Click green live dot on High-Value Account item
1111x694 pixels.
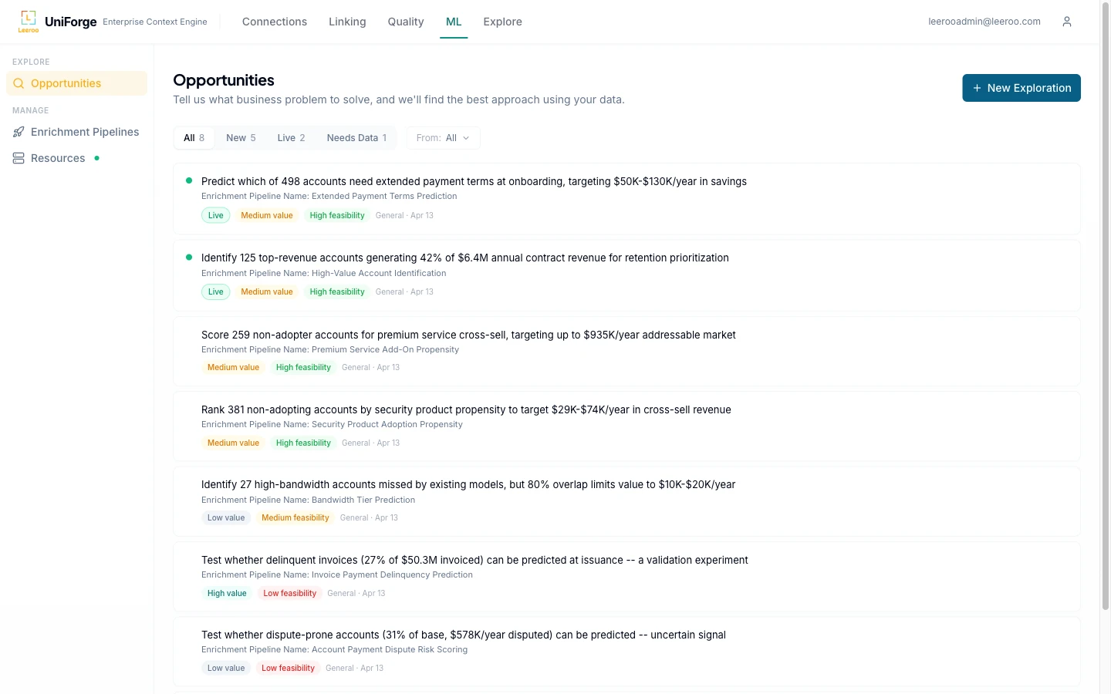[189, 257]
